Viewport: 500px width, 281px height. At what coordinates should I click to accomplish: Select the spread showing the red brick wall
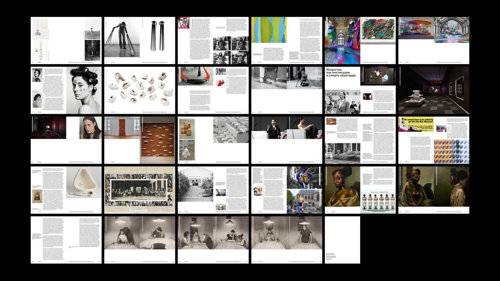[140, 140]
